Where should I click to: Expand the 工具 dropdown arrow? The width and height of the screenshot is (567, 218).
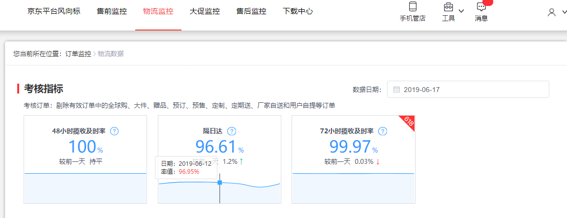(x=461, y=11)
